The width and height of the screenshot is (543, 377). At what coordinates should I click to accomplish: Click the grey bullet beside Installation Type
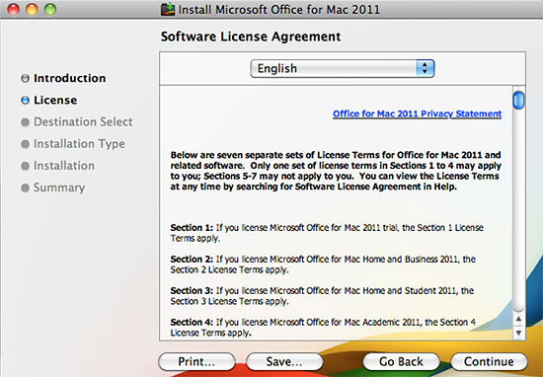25,144
